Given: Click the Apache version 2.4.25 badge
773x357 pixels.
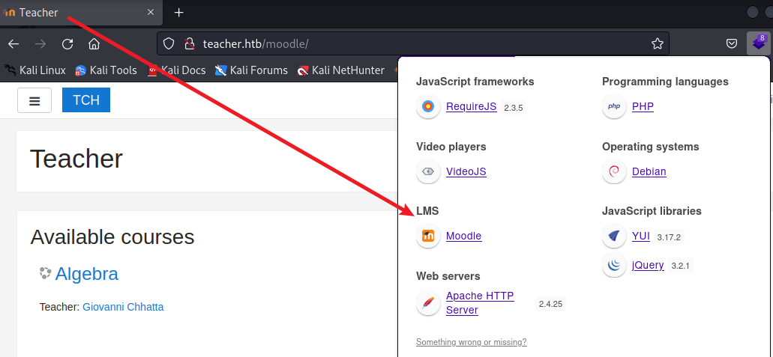Looking at the screenshot, I should [550, 304].
